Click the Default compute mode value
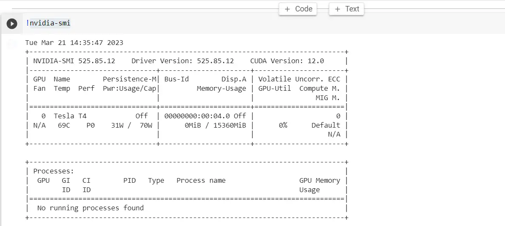Viewport: 505px width, 226px height. pos(325,125)
